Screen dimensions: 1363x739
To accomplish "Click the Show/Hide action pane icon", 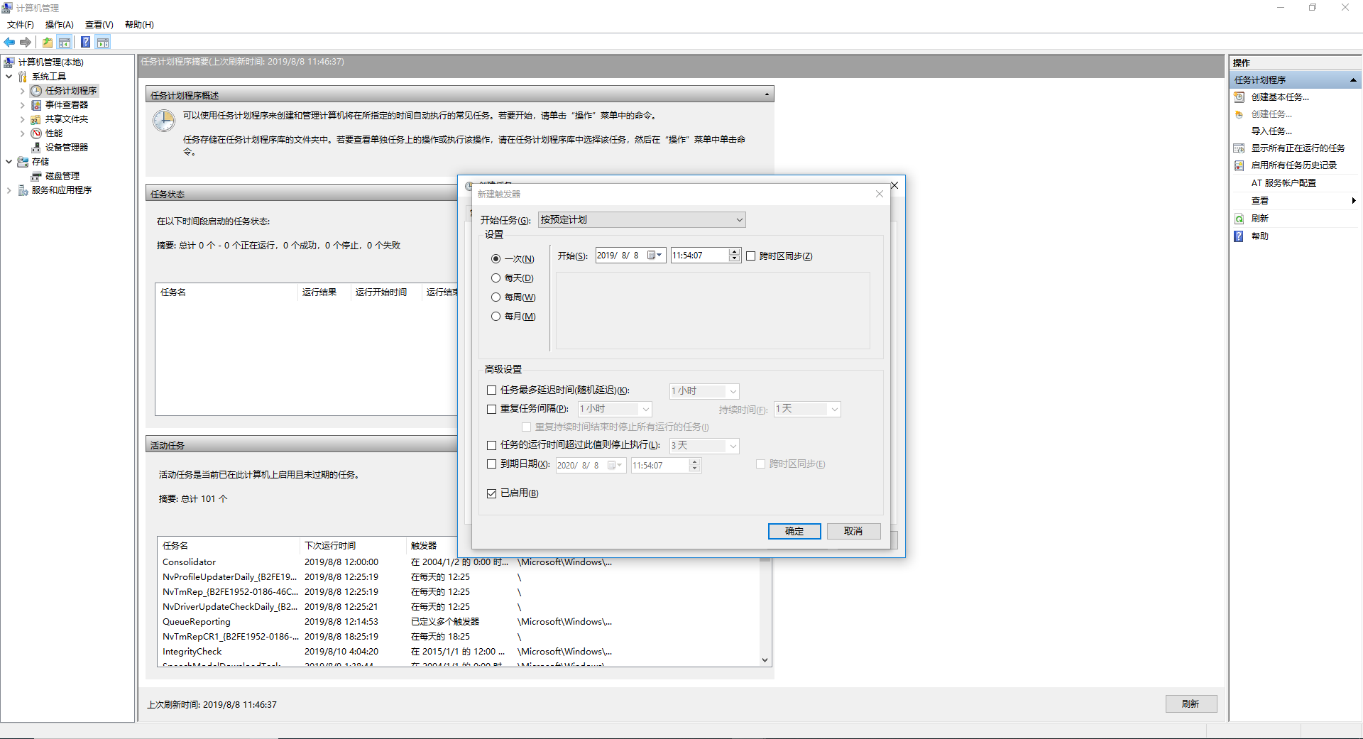I will coord(103,42).
